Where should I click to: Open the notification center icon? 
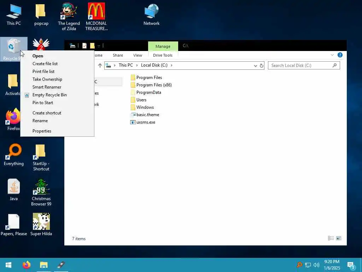(351, 265)
